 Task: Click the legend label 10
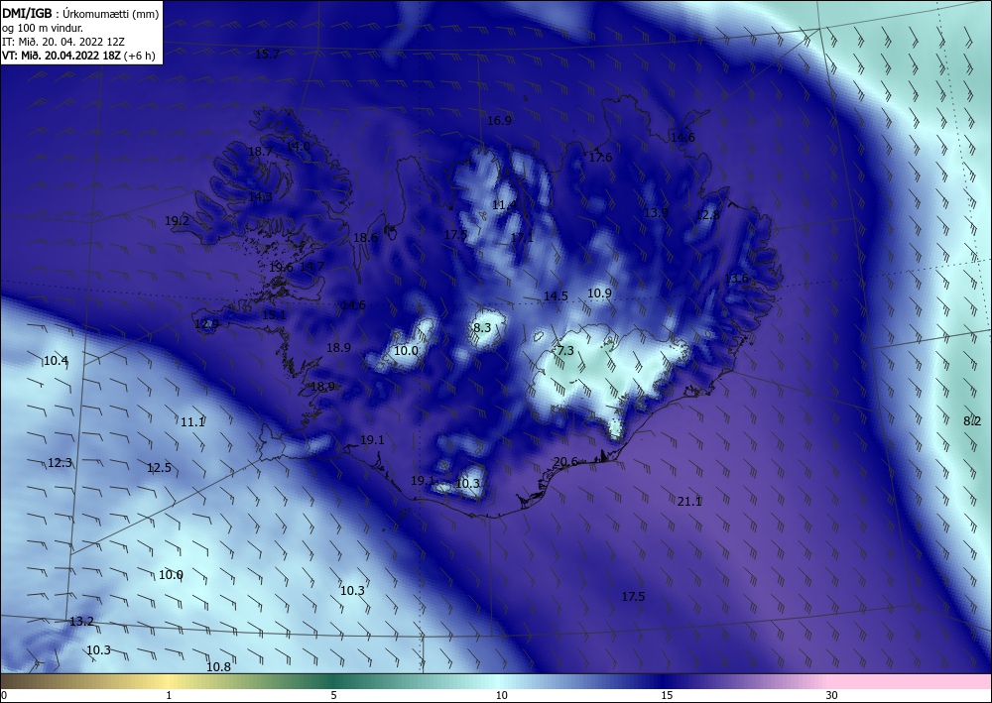point(502,696)
